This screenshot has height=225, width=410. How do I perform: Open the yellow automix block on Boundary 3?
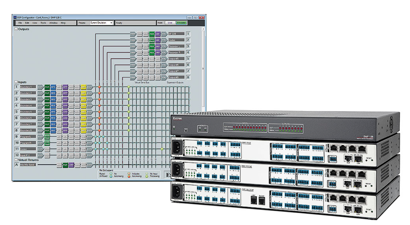click(83, 99)
